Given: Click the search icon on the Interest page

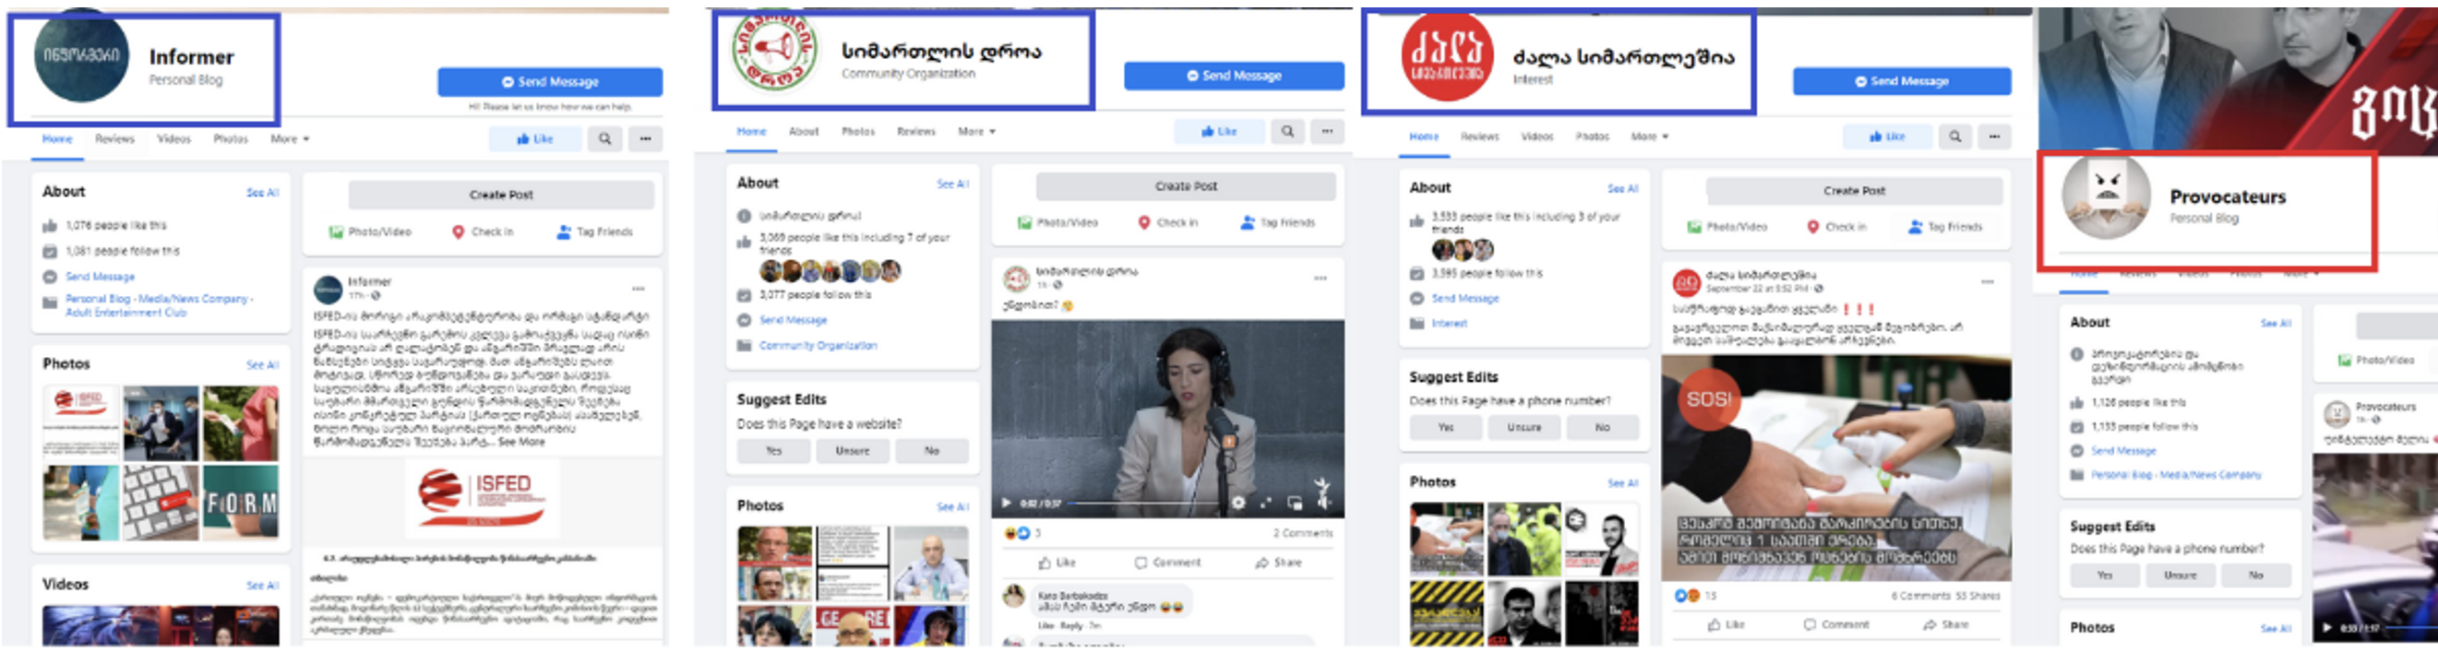Looking at the screenshot, I should (x=1955, y=137).
